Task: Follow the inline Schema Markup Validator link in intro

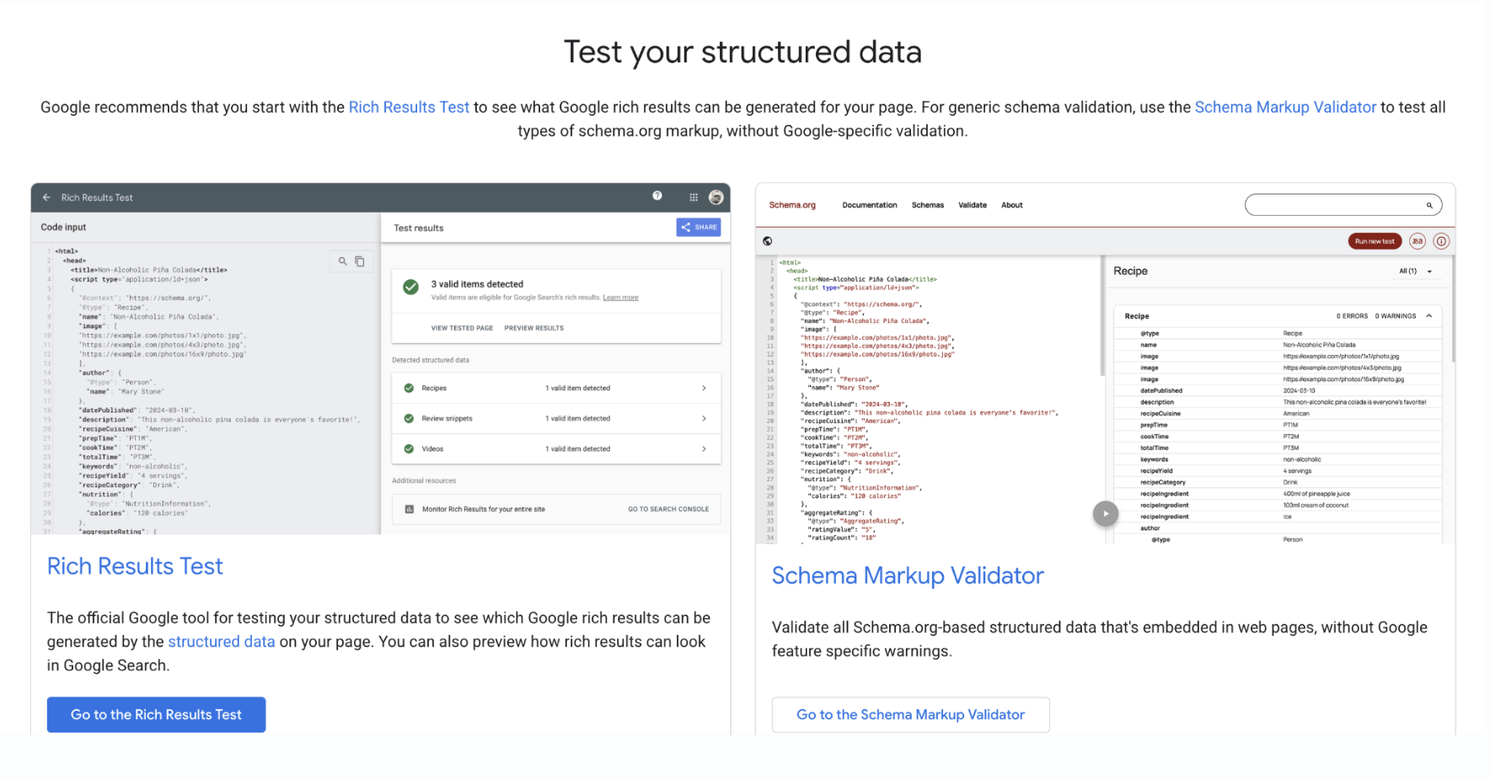Action: coord(1285,107)
